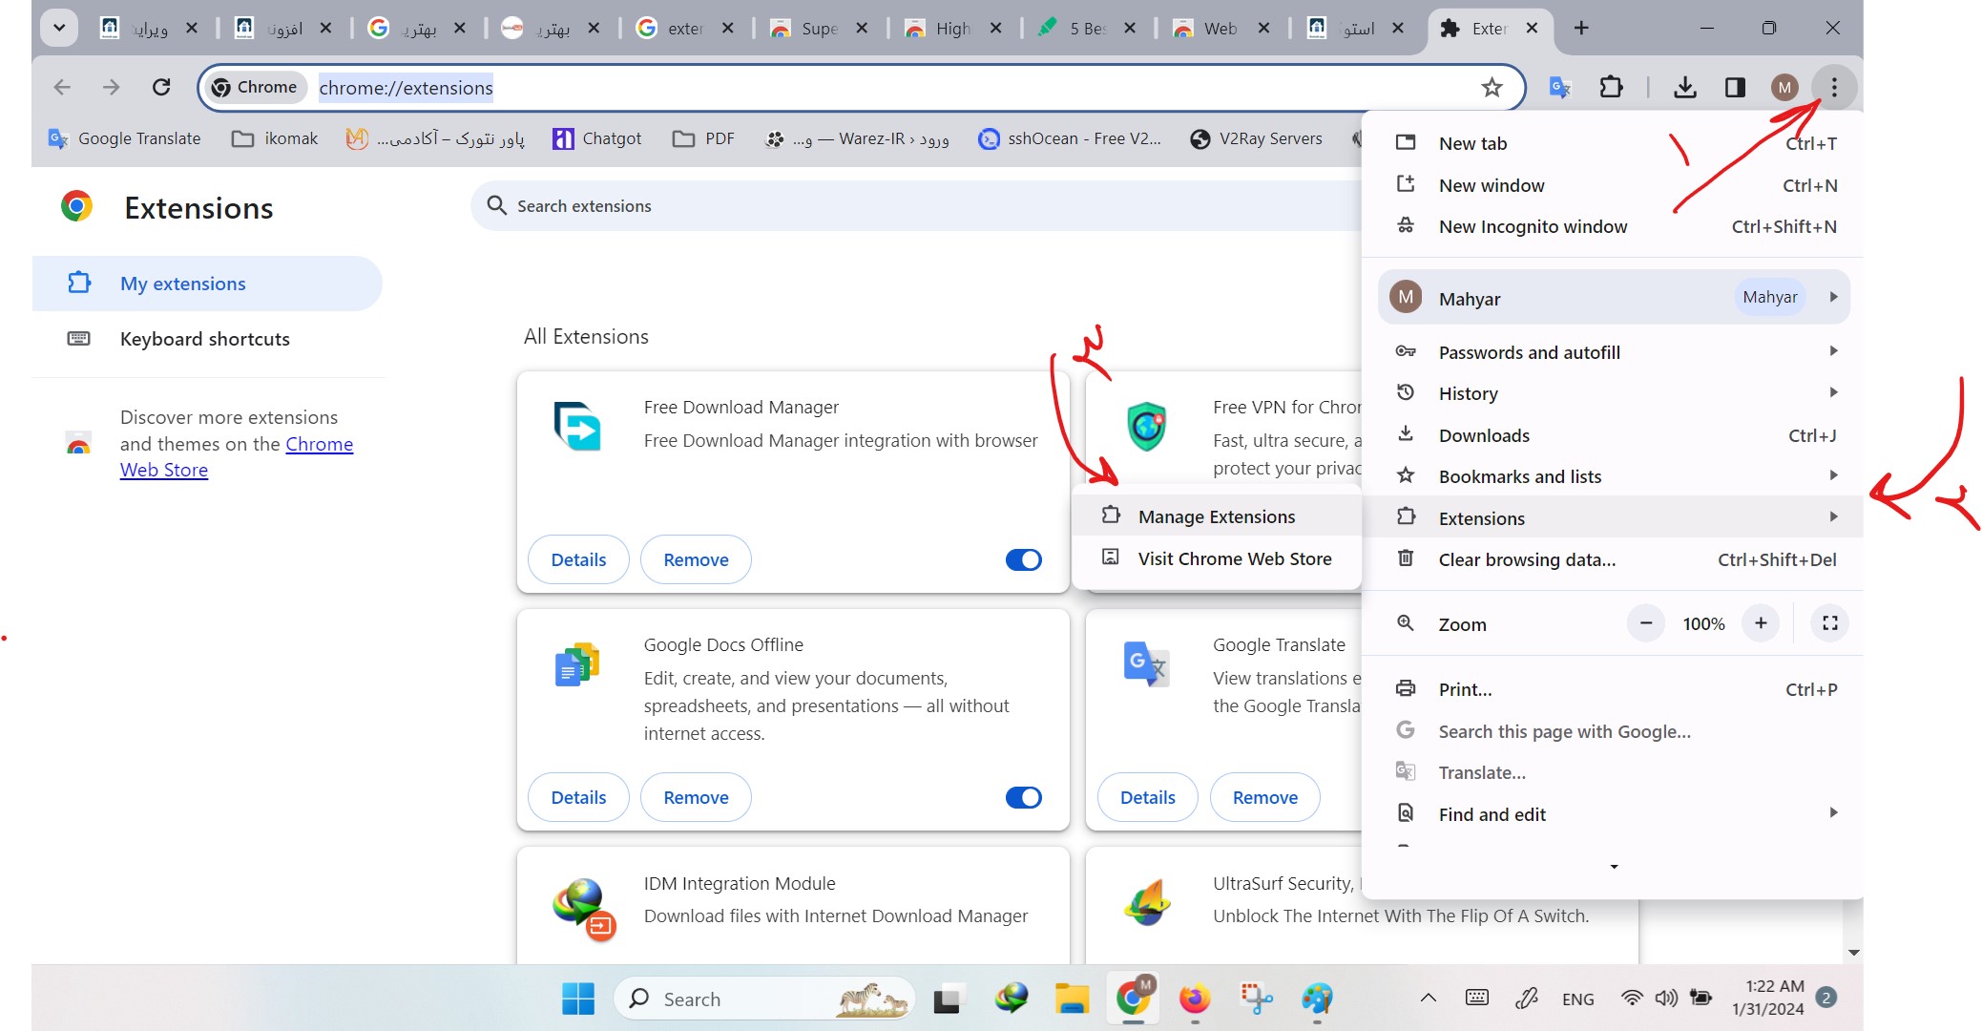Click the Google Translate toolbar extension icon

click(1560, 88)
